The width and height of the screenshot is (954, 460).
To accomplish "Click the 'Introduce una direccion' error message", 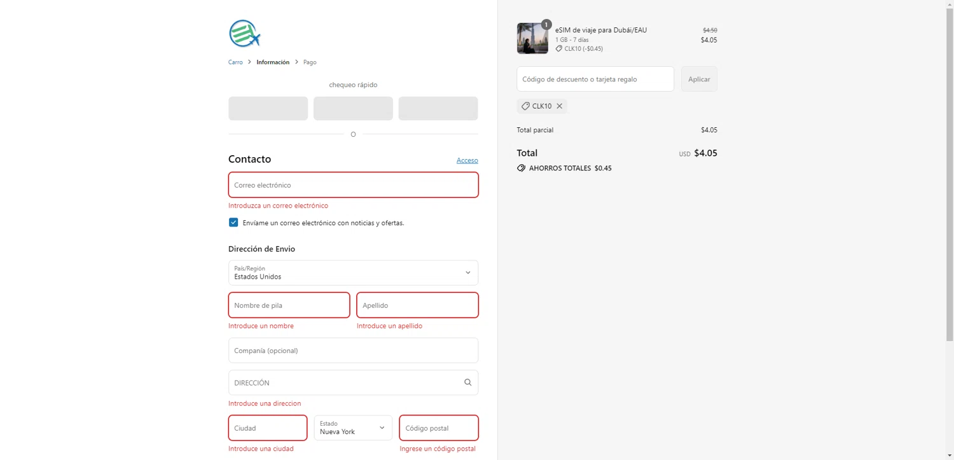I will (x=265, y=403).
